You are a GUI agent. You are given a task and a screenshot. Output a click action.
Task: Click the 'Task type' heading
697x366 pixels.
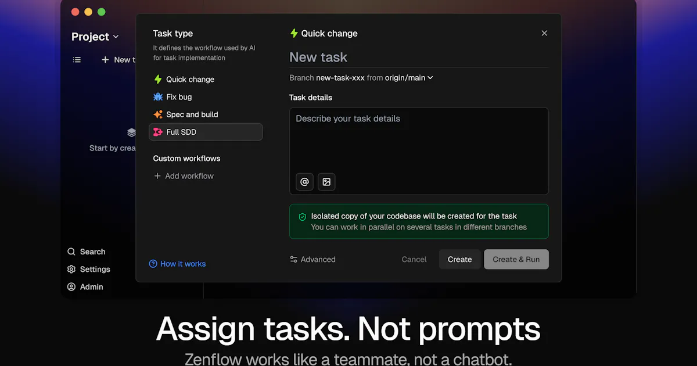173,34
